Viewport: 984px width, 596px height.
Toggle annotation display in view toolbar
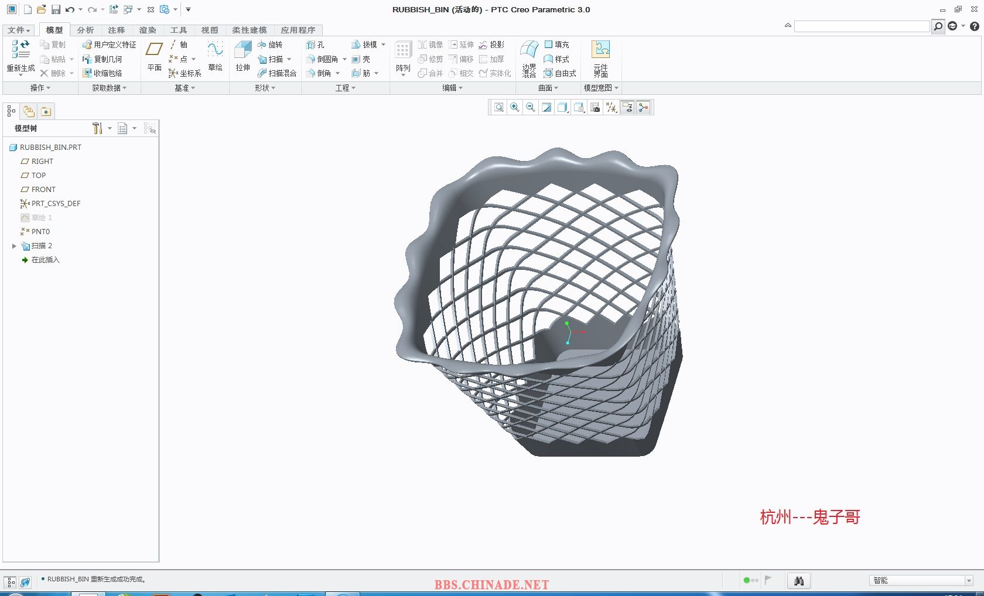(627, 107)
